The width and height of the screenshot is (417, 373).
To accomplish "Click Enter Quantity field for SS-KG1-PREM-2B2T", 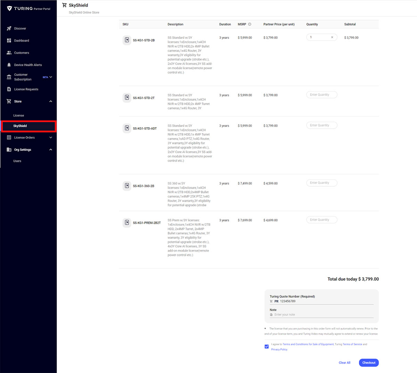I will 322,220.
